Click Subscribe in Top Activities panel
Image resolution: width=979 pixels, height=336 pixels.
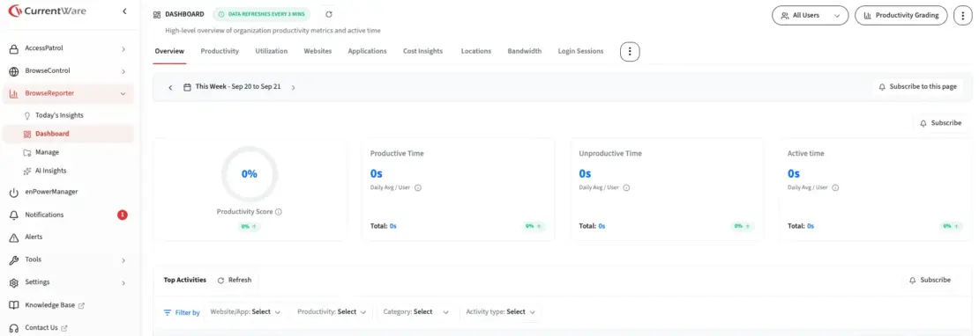[x=930, y=281]
